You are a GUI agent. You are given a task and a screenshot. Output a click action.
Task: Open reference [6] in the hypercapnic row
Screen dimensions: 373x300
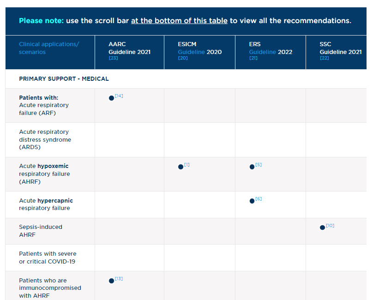click(x=259, y=199)
